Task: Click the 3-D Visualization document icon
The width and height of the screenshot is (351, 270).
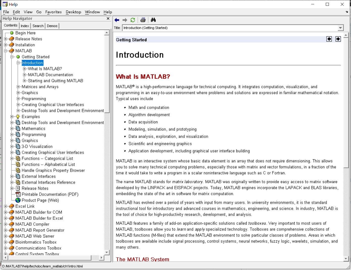Action: (18, 146)
